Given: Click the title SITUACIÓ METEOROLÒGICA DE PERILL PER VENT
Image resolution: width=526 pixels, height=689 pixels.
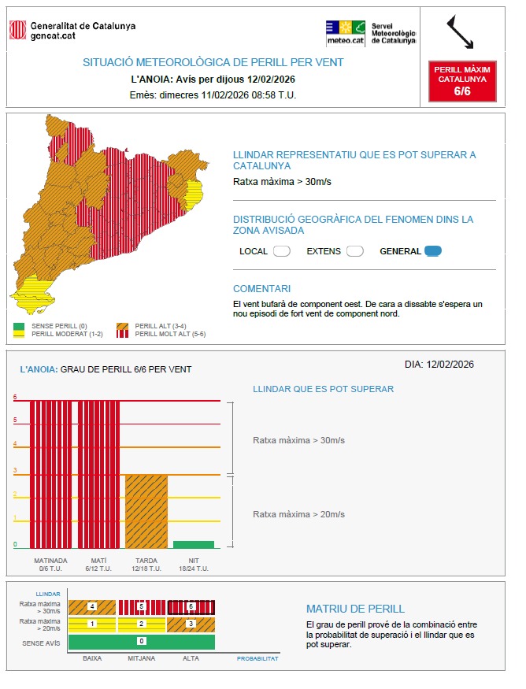Looking at the screenshot, I should [x=213, y=62].
